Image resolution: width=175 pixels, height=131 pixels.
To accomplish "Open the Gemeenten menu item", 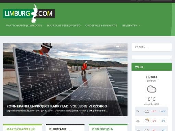I will pos(130,26).
